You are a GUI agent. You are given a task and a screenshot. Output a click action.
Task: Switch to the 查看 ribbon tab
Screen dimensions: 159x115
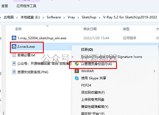tap(5, 6)
